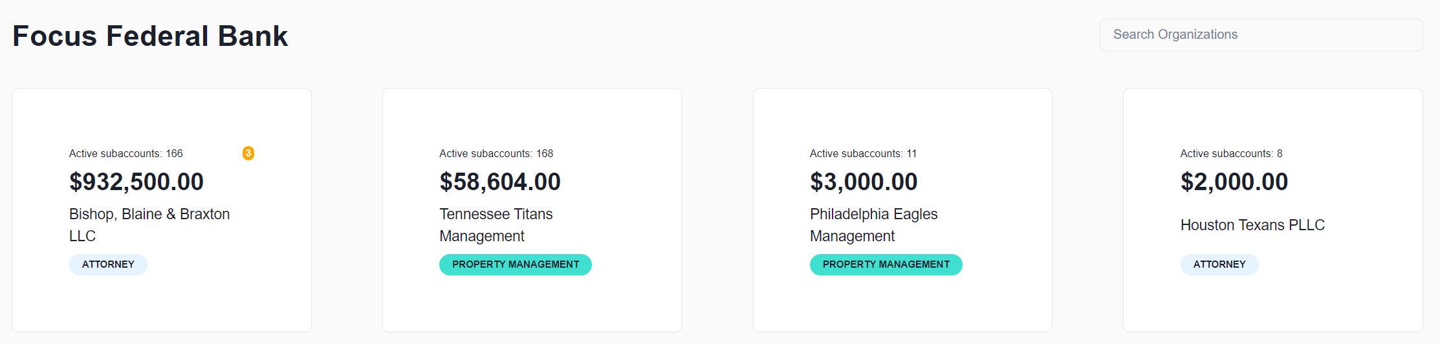Click the orange notification badge showing 3
Screen dimensions: 1440x344
248,153
